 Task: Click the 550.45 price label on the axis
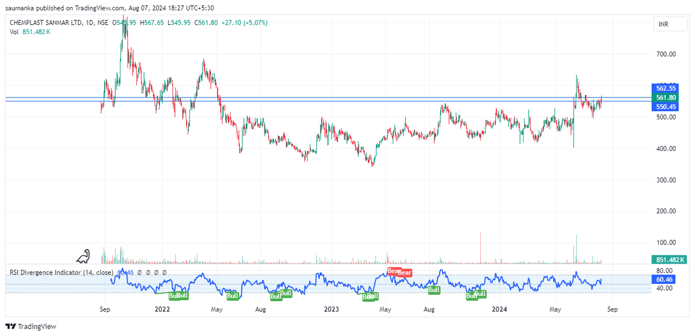coord(665,107)
